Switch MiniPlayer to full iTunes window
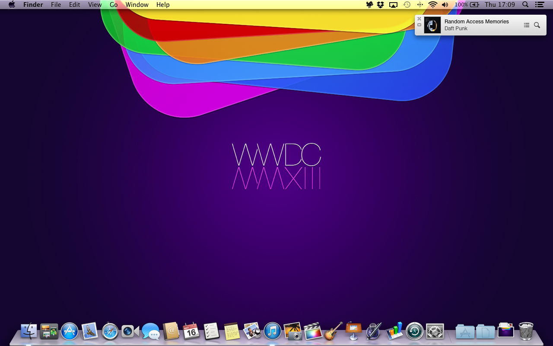The height and width of the screenshot is (346, 553). [419, 25]
